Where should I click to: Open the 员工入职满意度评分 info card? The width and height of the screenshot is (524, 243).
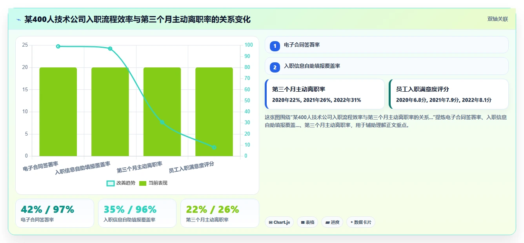point(449,94)
